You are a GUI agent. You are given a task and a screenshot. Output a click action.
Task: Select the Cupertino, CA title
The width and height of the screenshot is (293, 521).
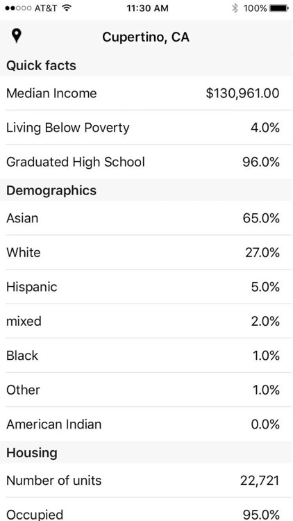coord(146,37)
